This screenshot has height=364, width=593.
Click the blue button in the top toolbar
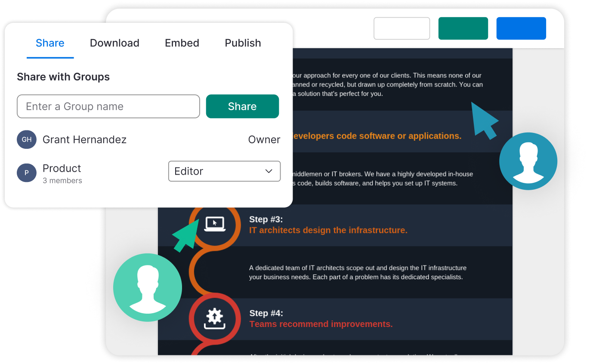pos(521,28)
